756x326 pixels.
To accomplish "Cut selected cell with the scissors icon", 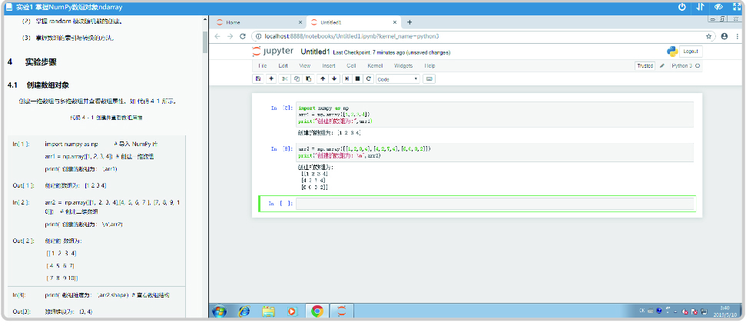I will tap(284, 78).
